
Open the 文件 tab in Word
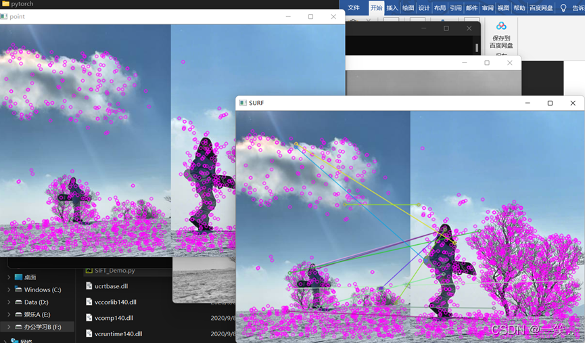(354, 8)
